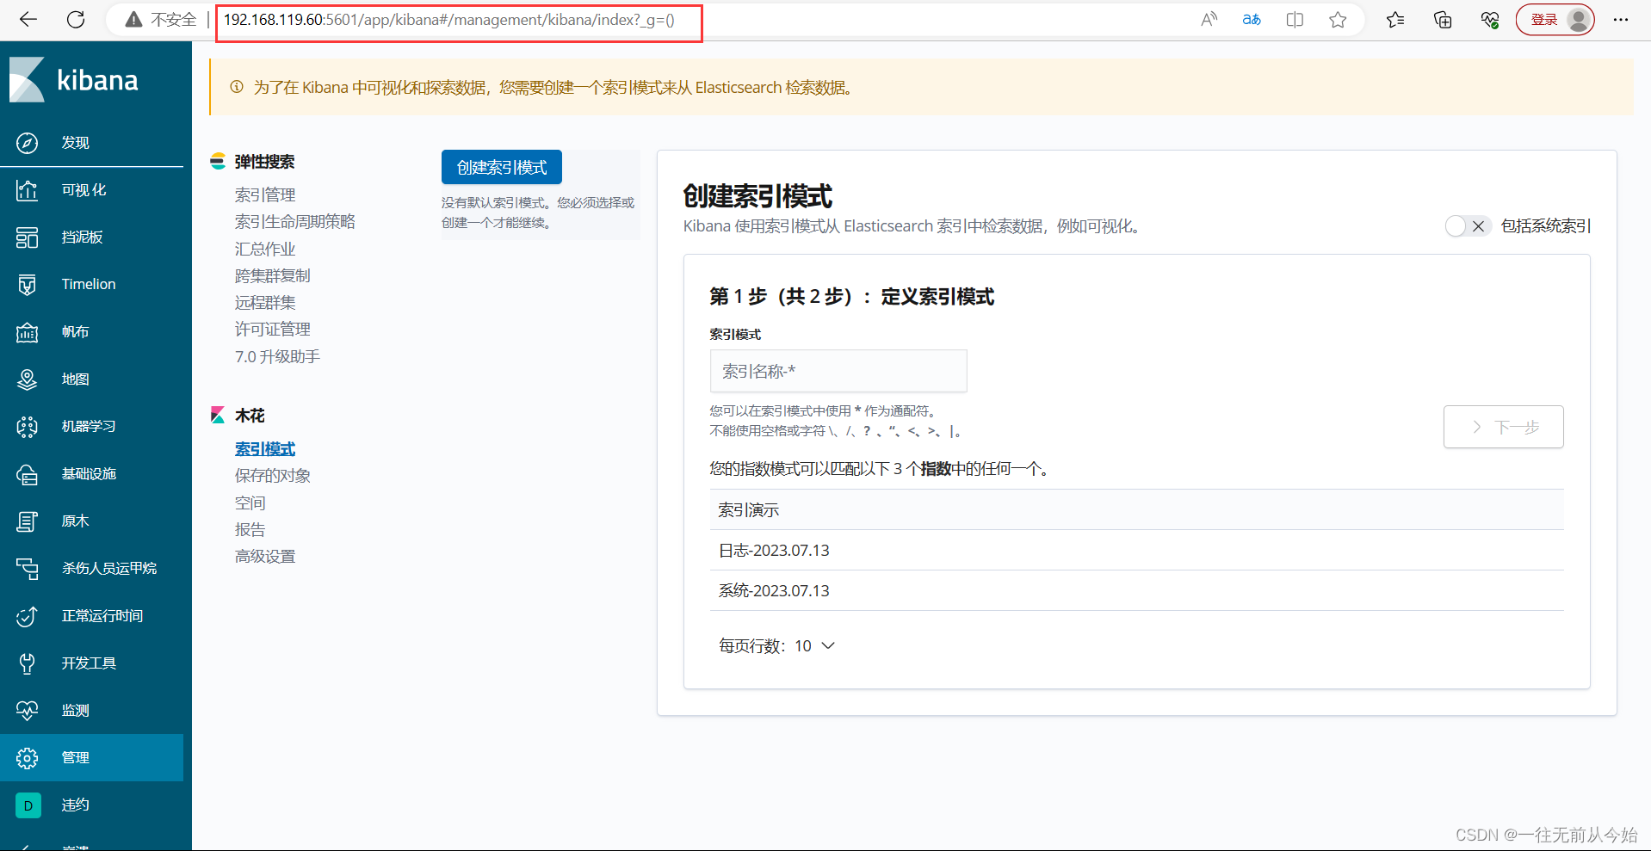Select the 日志-2023.07.13 index row
Image resolution: width=1651 pixels, height=851 pixels.
click(x=1137, y=551)
